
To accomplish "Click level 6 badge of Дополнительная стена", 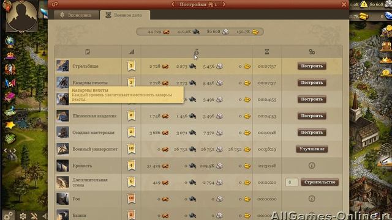I will 131,182.
